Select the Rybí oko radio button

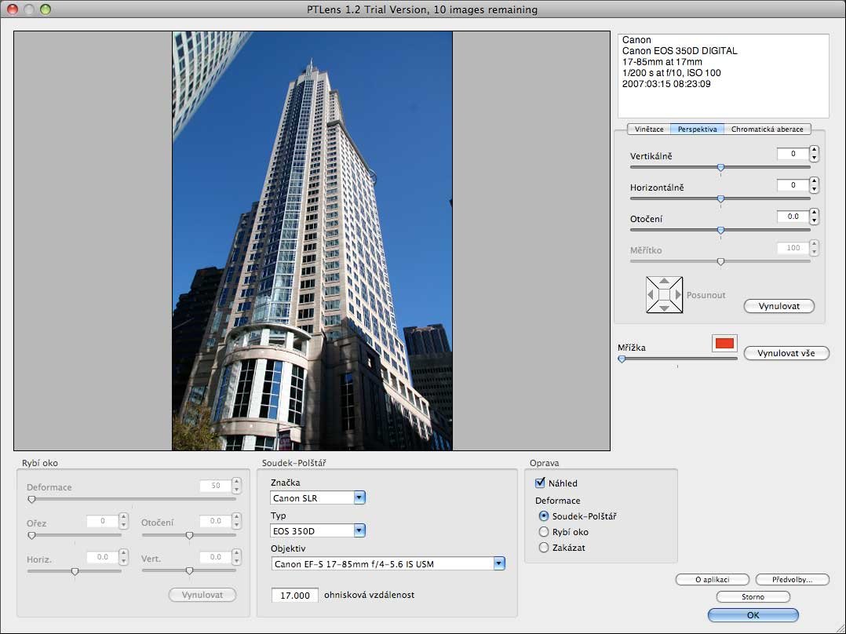543,532
